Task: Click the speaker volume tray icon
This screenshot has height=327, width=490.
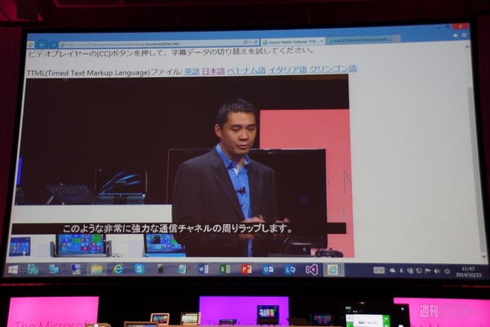Action: 437,271
